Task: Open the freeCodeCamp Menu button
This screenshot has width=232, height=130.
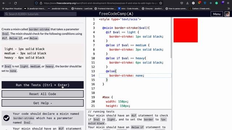Action: pos(217,14)
